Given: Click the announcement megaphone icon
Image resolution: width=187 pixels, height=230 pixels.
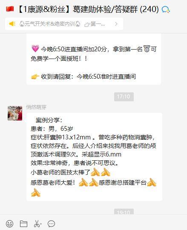Looking at the screenshot, I should tap(12, 24).
